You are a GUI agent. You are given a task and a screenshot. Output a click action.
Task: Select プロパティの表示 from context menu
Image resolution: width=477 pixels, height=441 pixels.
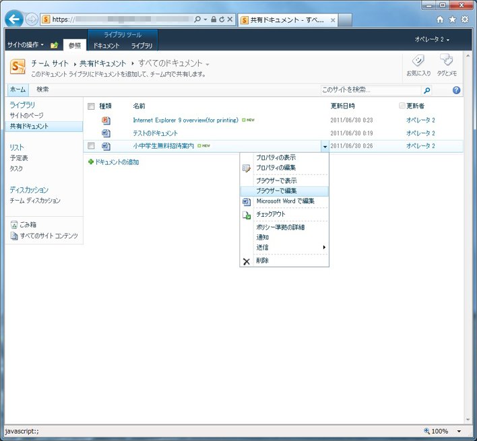click(284, 158)
